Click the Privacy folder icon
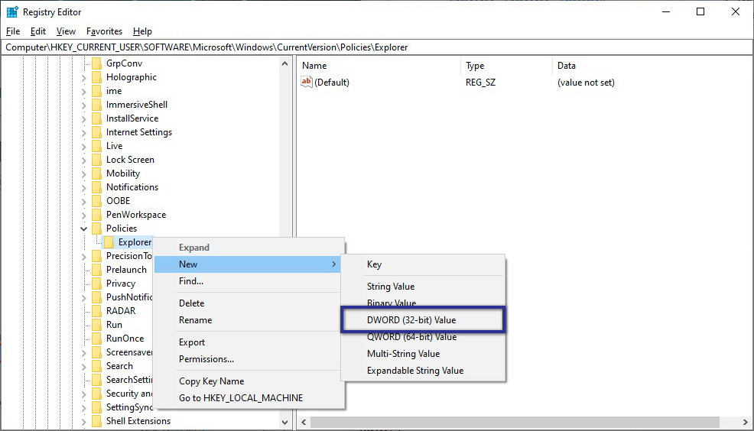 pos(96,284)
